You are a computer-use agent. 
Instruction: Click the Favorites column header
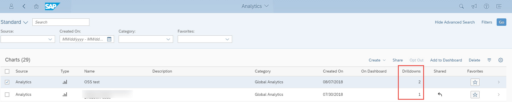[x=475, y=71]
